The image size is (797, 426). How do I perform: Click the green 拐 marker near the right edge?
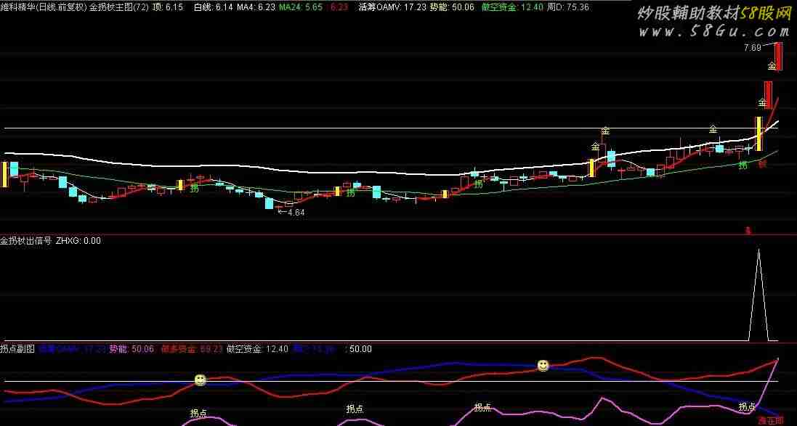coord(743,165)
